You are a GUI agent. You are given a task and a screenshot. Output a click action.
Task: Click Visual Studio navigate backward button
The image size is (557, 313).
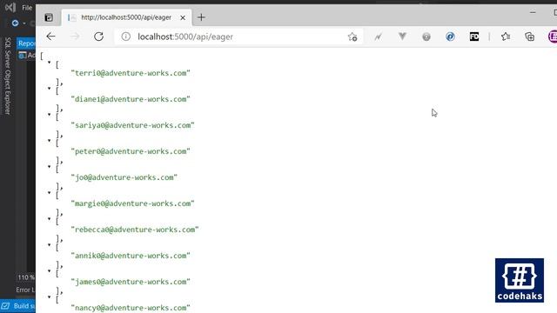click(x=16, y=23)
